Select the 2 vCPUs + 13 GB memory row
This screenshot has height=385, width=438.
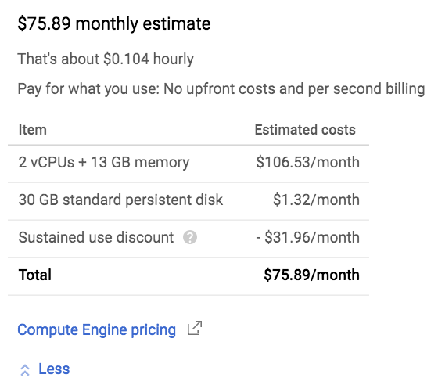(x=188, y=164)
